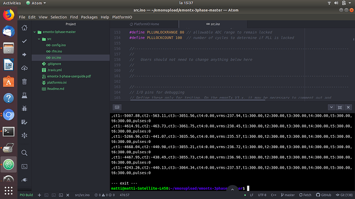Collapse the src folder in tree

(x=39, y=39)
